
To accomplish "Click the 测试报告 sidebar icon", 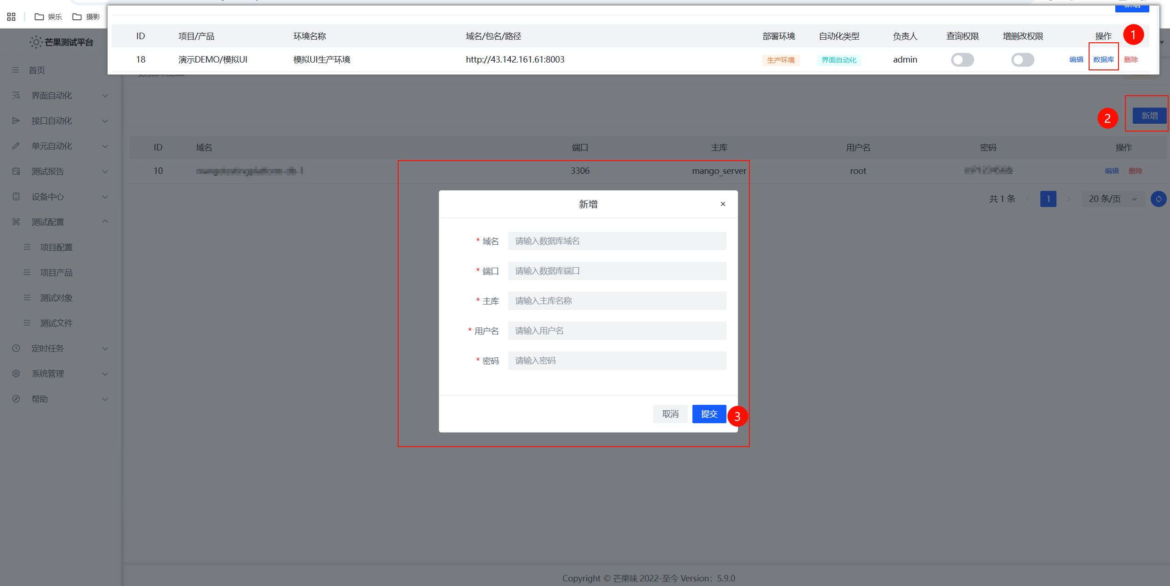I will (16, 171).
